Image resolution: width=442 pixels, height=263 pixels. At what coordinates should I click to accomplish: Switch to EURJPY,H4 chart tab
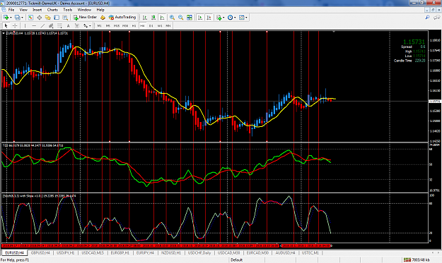point(145,253)
